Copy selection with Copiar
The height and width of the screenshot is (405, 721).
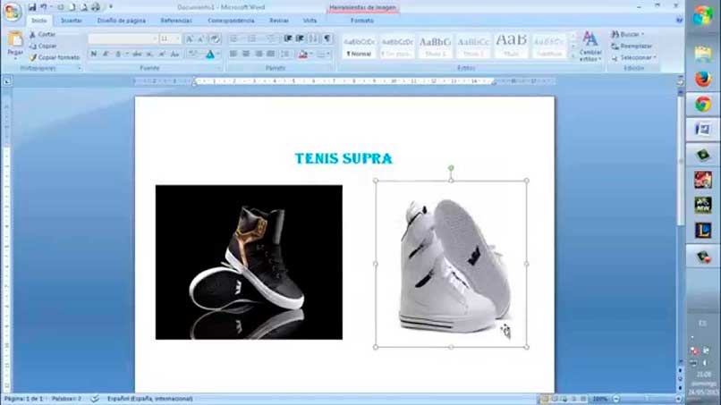(43, 46)
